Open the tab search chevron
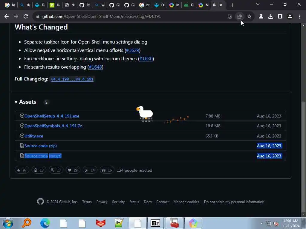 click(x=258, y=4)
